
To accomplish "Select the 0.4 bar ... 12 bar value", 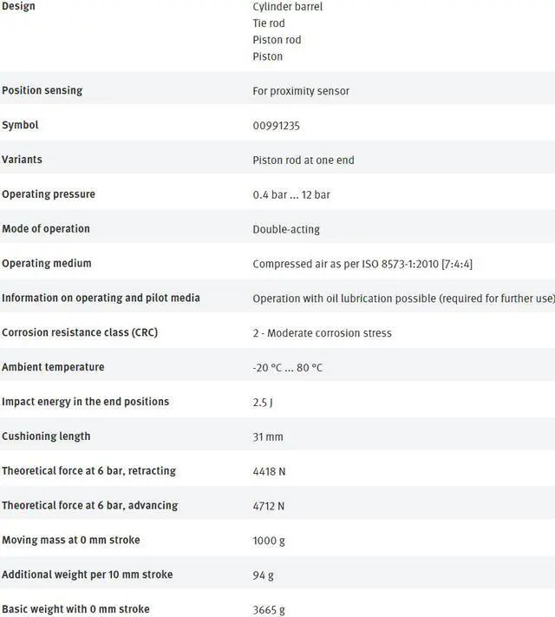I will [291, 194].
